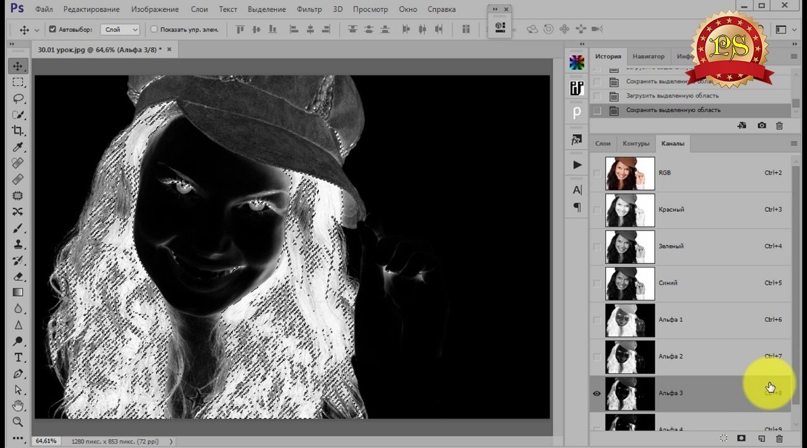Select the Move tool in the toolbox
Screen dimensions: 807x448
click(18, 66)
